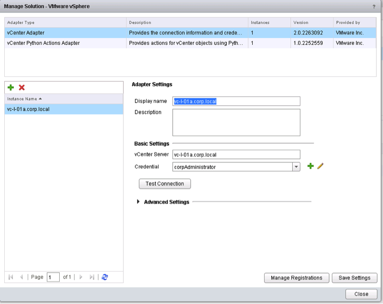Image resolution: width=383 pixels, height=304 pixels.
Task: Select the vCenter Adapter row
Action: click(x=26, y=33)
